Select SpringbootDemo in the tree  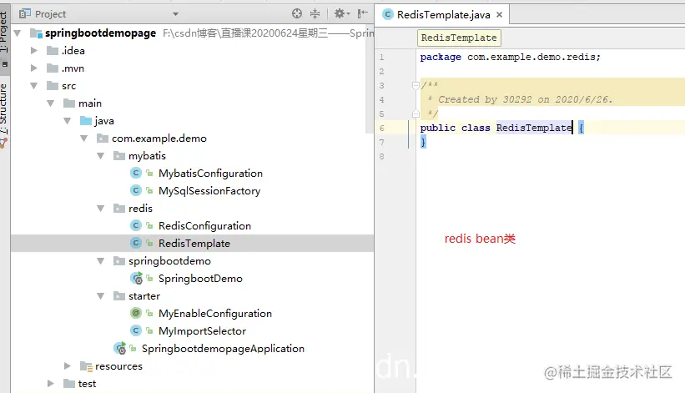200,278
